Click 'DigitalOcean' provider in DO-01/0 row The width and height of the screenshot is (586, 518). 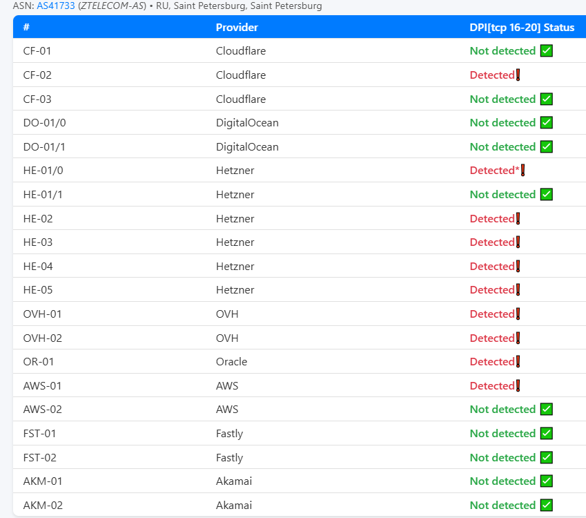tap(247, 123)
